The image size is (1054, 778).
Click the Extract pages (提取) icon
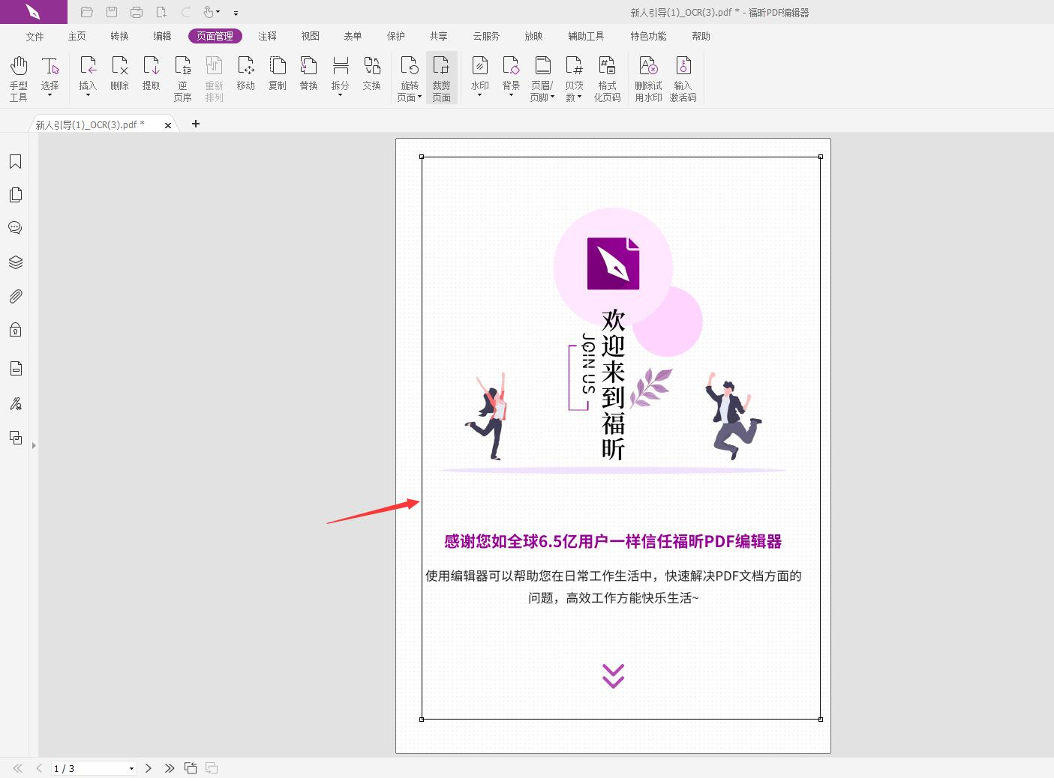pyautogui.click(x=152, y=71)
